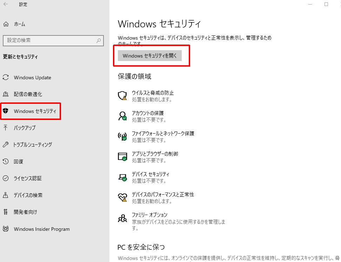
Task: Click the device performance heart icon
Action: pyautogui.click(x=122, y=197)
